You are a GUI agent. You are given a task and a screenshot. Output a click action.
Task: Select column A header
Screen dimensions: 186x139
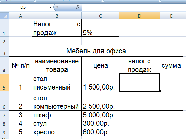pos(20,16)
